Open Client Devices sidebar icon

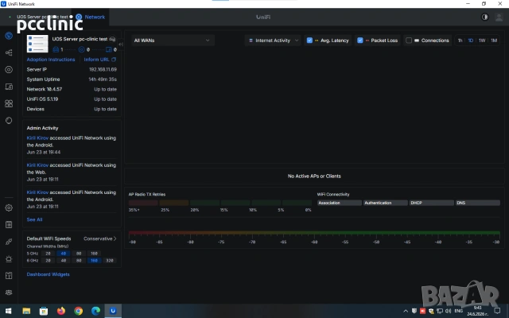(9, 87)
